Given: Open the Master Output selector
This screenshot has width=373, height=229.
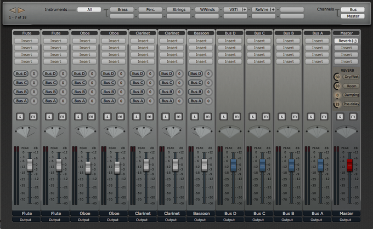Looking at the screenshot, I should coord(346,220).
